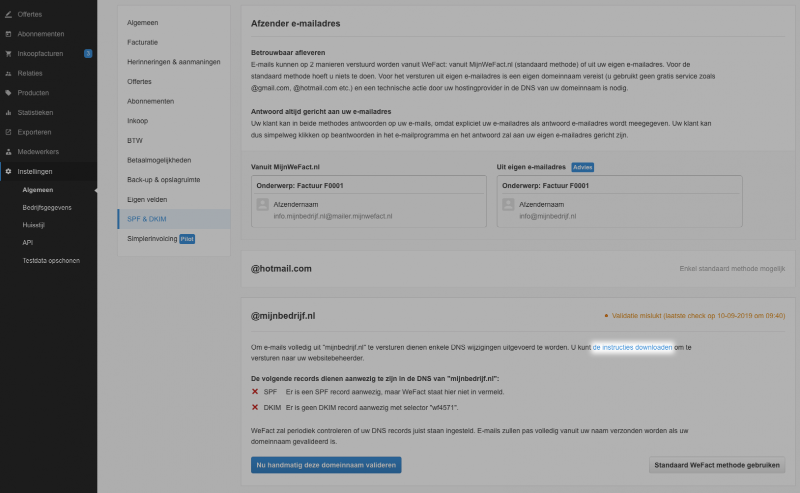800x493 pixels.
Task: Select the Facturatie settings tab
Action: (142, 42)
